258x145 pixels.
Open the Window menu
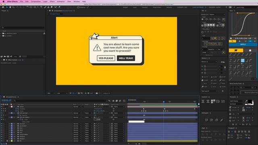pyautogui.click(x=77, y=2)
